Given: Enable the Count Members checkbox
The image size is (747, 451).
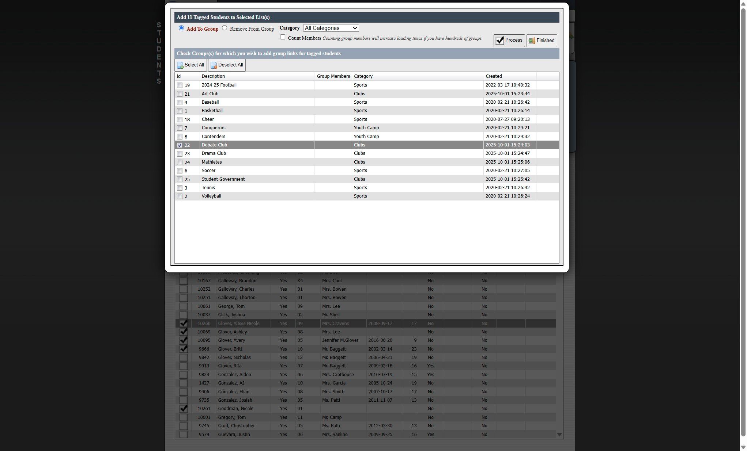Looking at the screenshot, I should point(283,37).
